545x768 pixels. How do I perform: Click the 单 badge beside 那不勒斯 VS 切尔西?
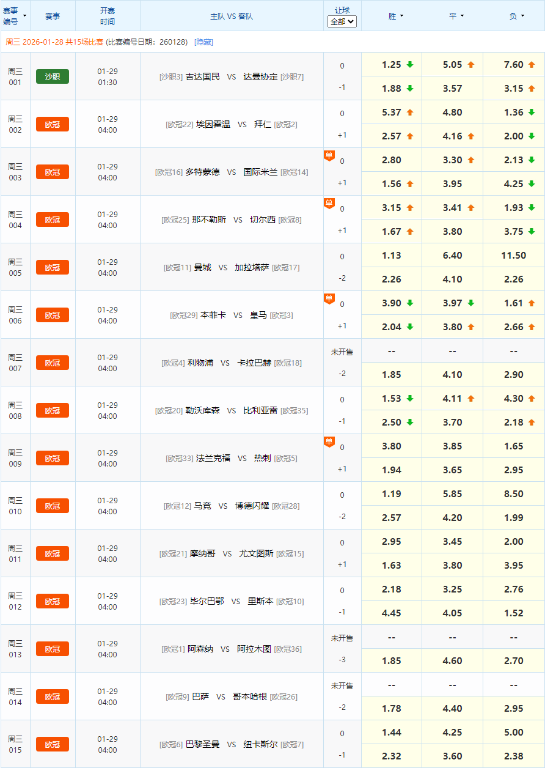tap(329, 203)
